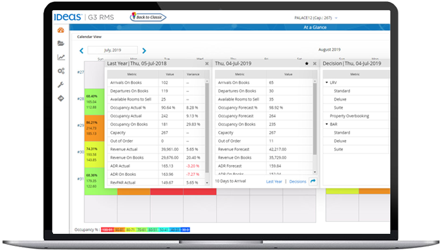Click Variance column header in Last Year panel
442x251 pixels.
point(193,74)
